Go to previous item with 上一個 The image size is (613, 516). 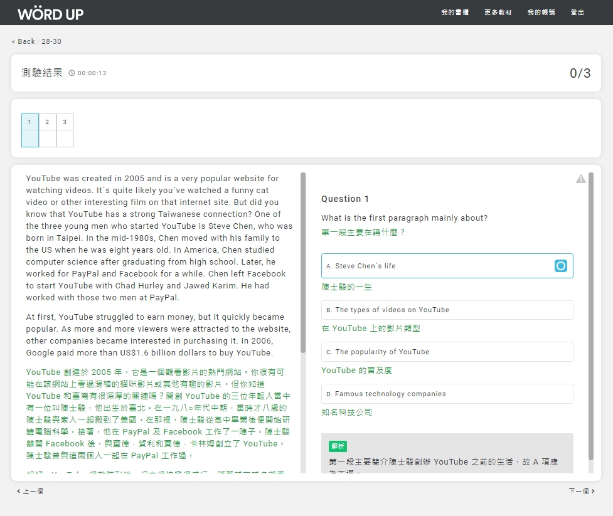tap(30, 491)
